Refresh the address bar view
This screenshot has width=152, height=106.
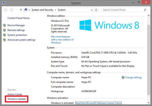coord(96,10)
